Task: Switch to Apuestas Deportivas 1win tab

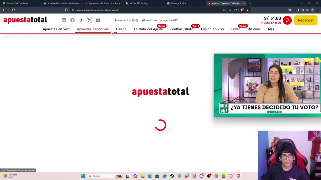Action: (62, 3)
